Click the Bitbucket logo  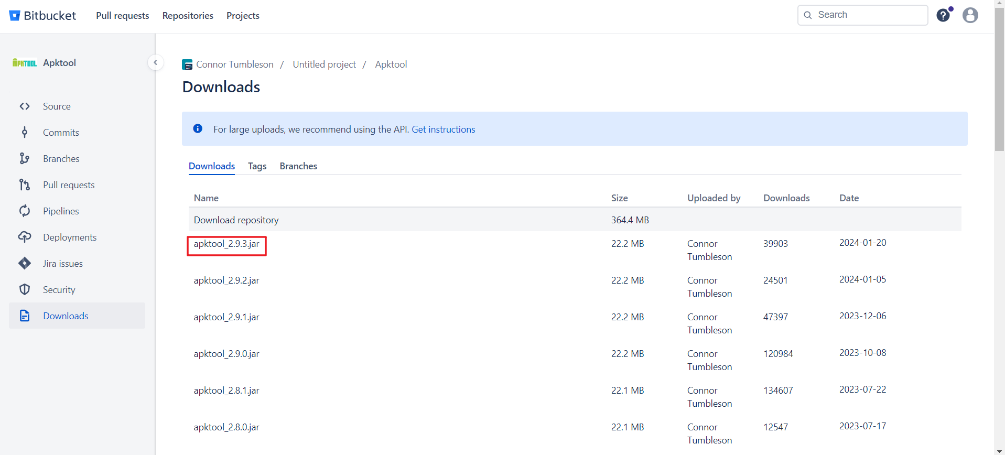pyautogui.click(x=42, y=16)
